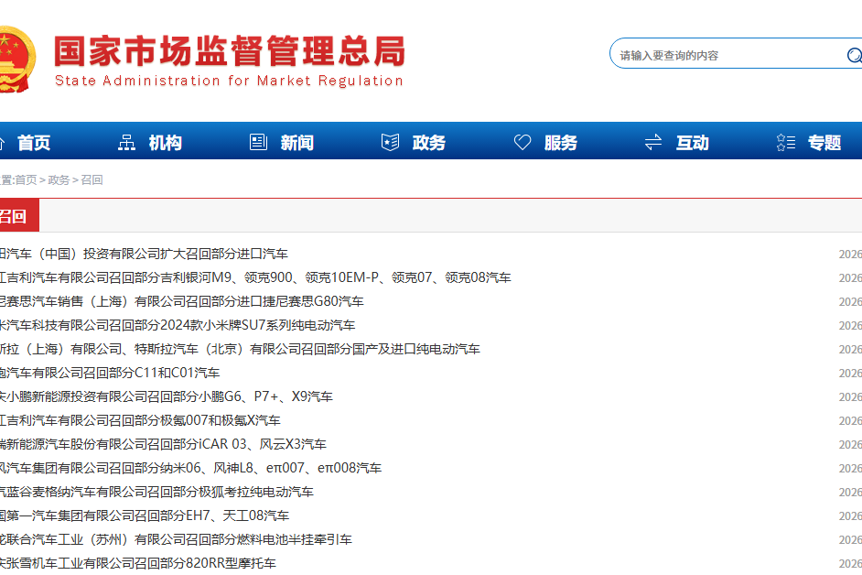Open the 首页 navigation menu
Image resolution: width=862 pixels, height=575 pixels.
(34, 143)
